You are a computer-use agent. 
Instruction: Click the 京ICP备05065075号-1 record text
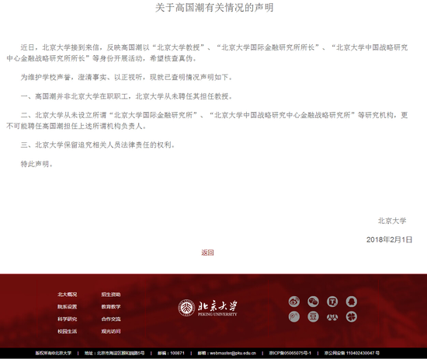290,353
